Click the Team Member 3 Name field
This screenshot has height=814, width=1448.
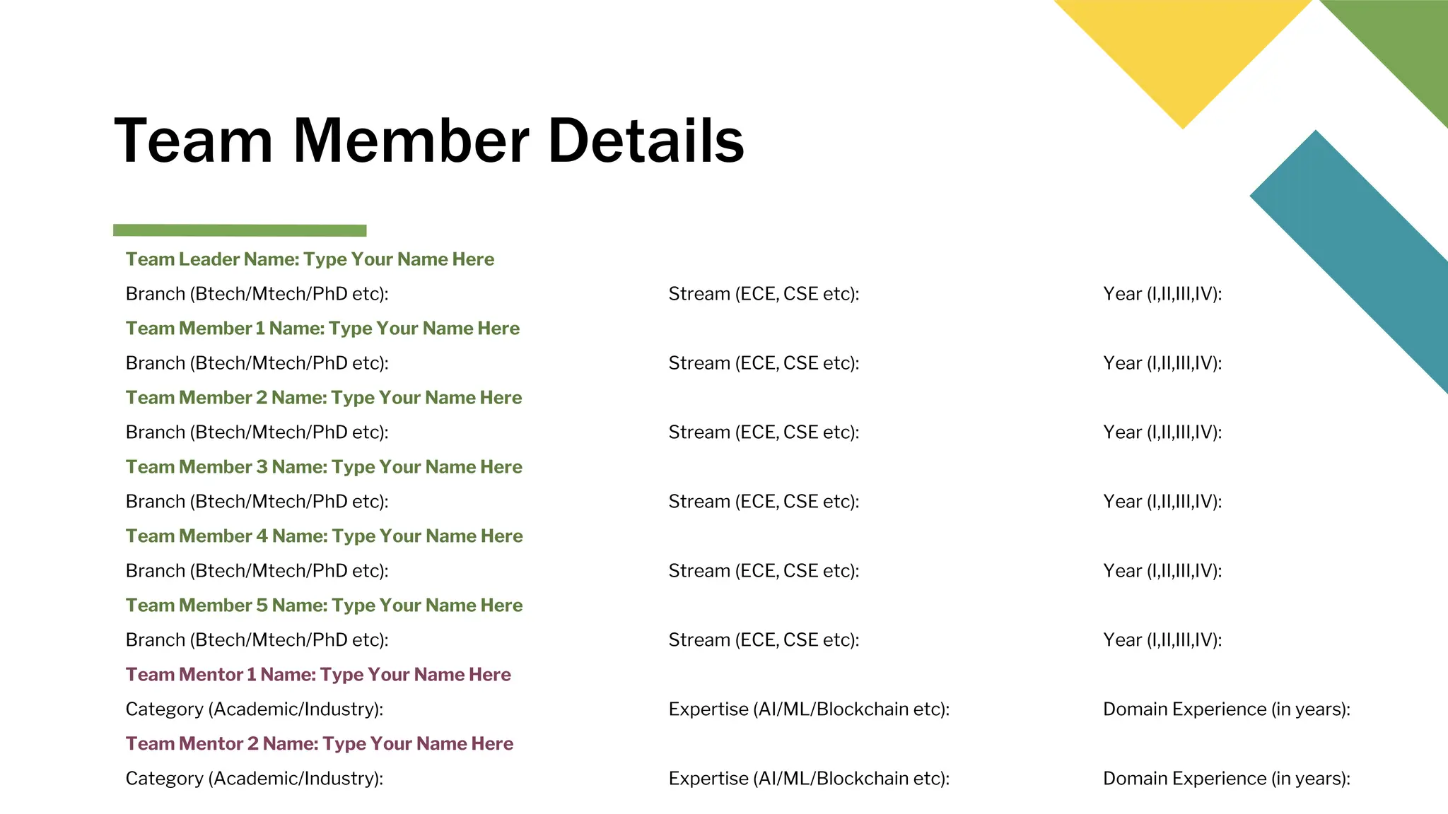pos(324,467)
